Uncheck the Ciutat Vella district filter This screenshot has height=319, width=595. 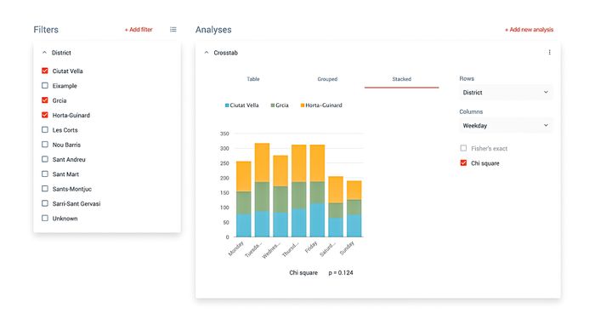click(x=45, y=71)
